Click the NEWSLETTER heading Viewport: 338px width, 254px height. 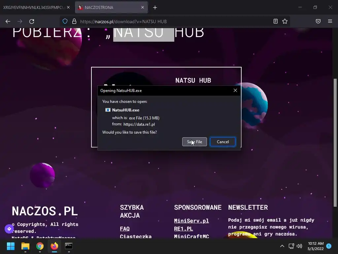[x=248, y=207]
